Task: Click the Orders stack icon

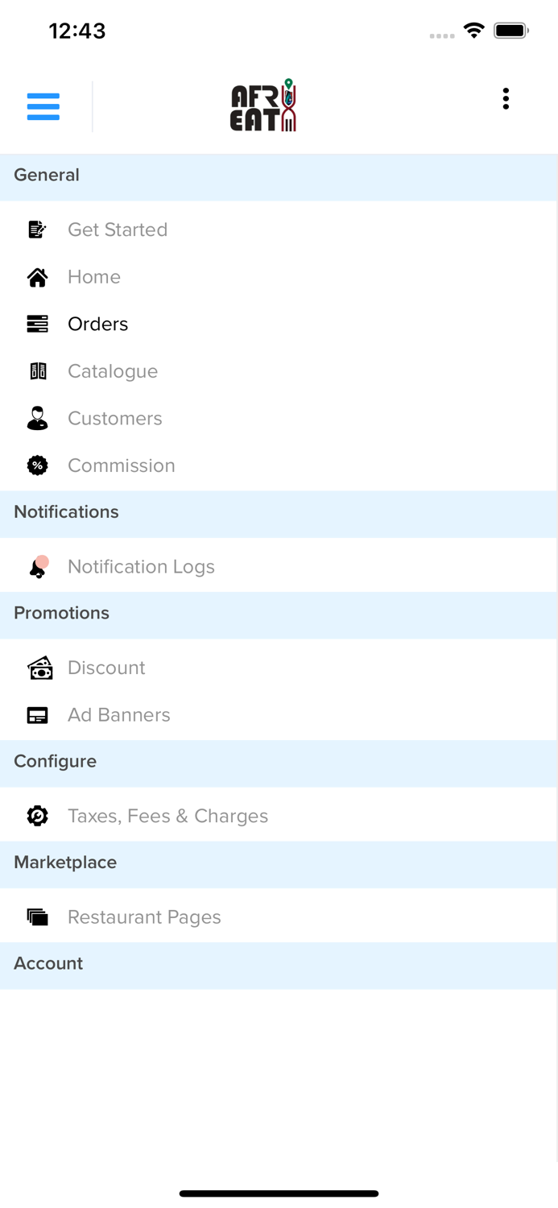Action: pyautogui.click(x=37, y=324)
